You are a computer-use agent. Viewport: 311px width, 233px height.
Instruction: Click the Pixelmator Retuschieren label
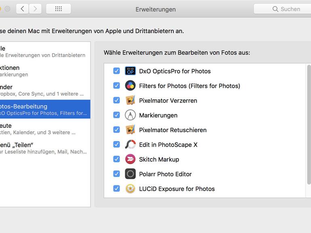[173, 130]
